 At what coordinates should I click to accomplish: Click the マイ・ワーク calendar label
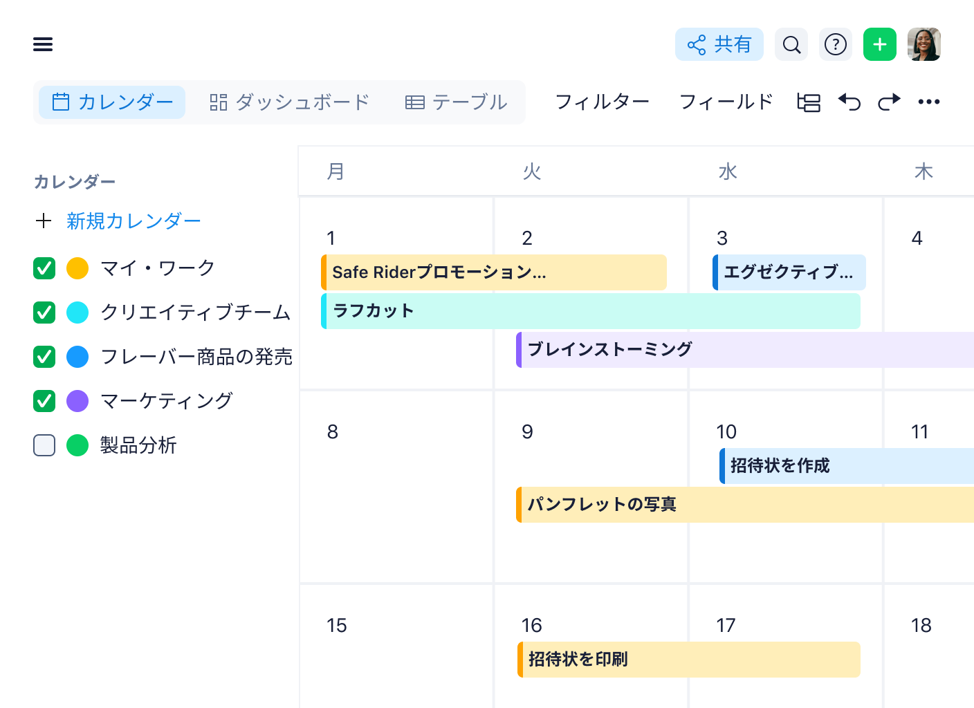point(158,268)
